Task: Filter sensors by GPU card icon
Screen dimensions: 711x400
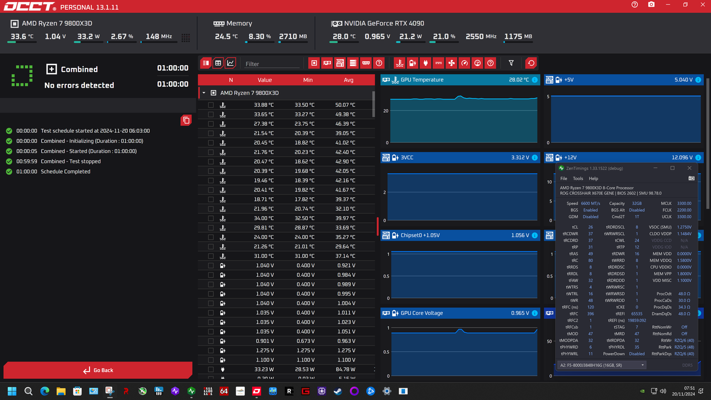Action: 327,63
